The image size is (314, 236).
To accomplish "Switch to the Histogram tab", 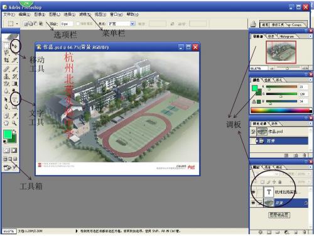I will (286, 37).
